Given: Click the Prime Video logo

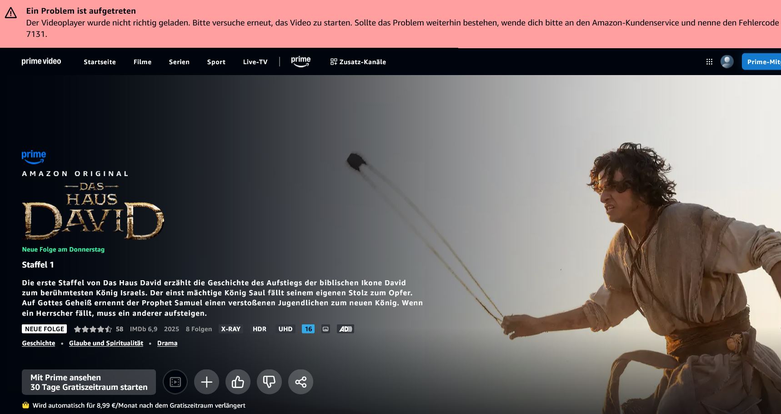Looking at the screenshot, I should (x=41, y=61).
